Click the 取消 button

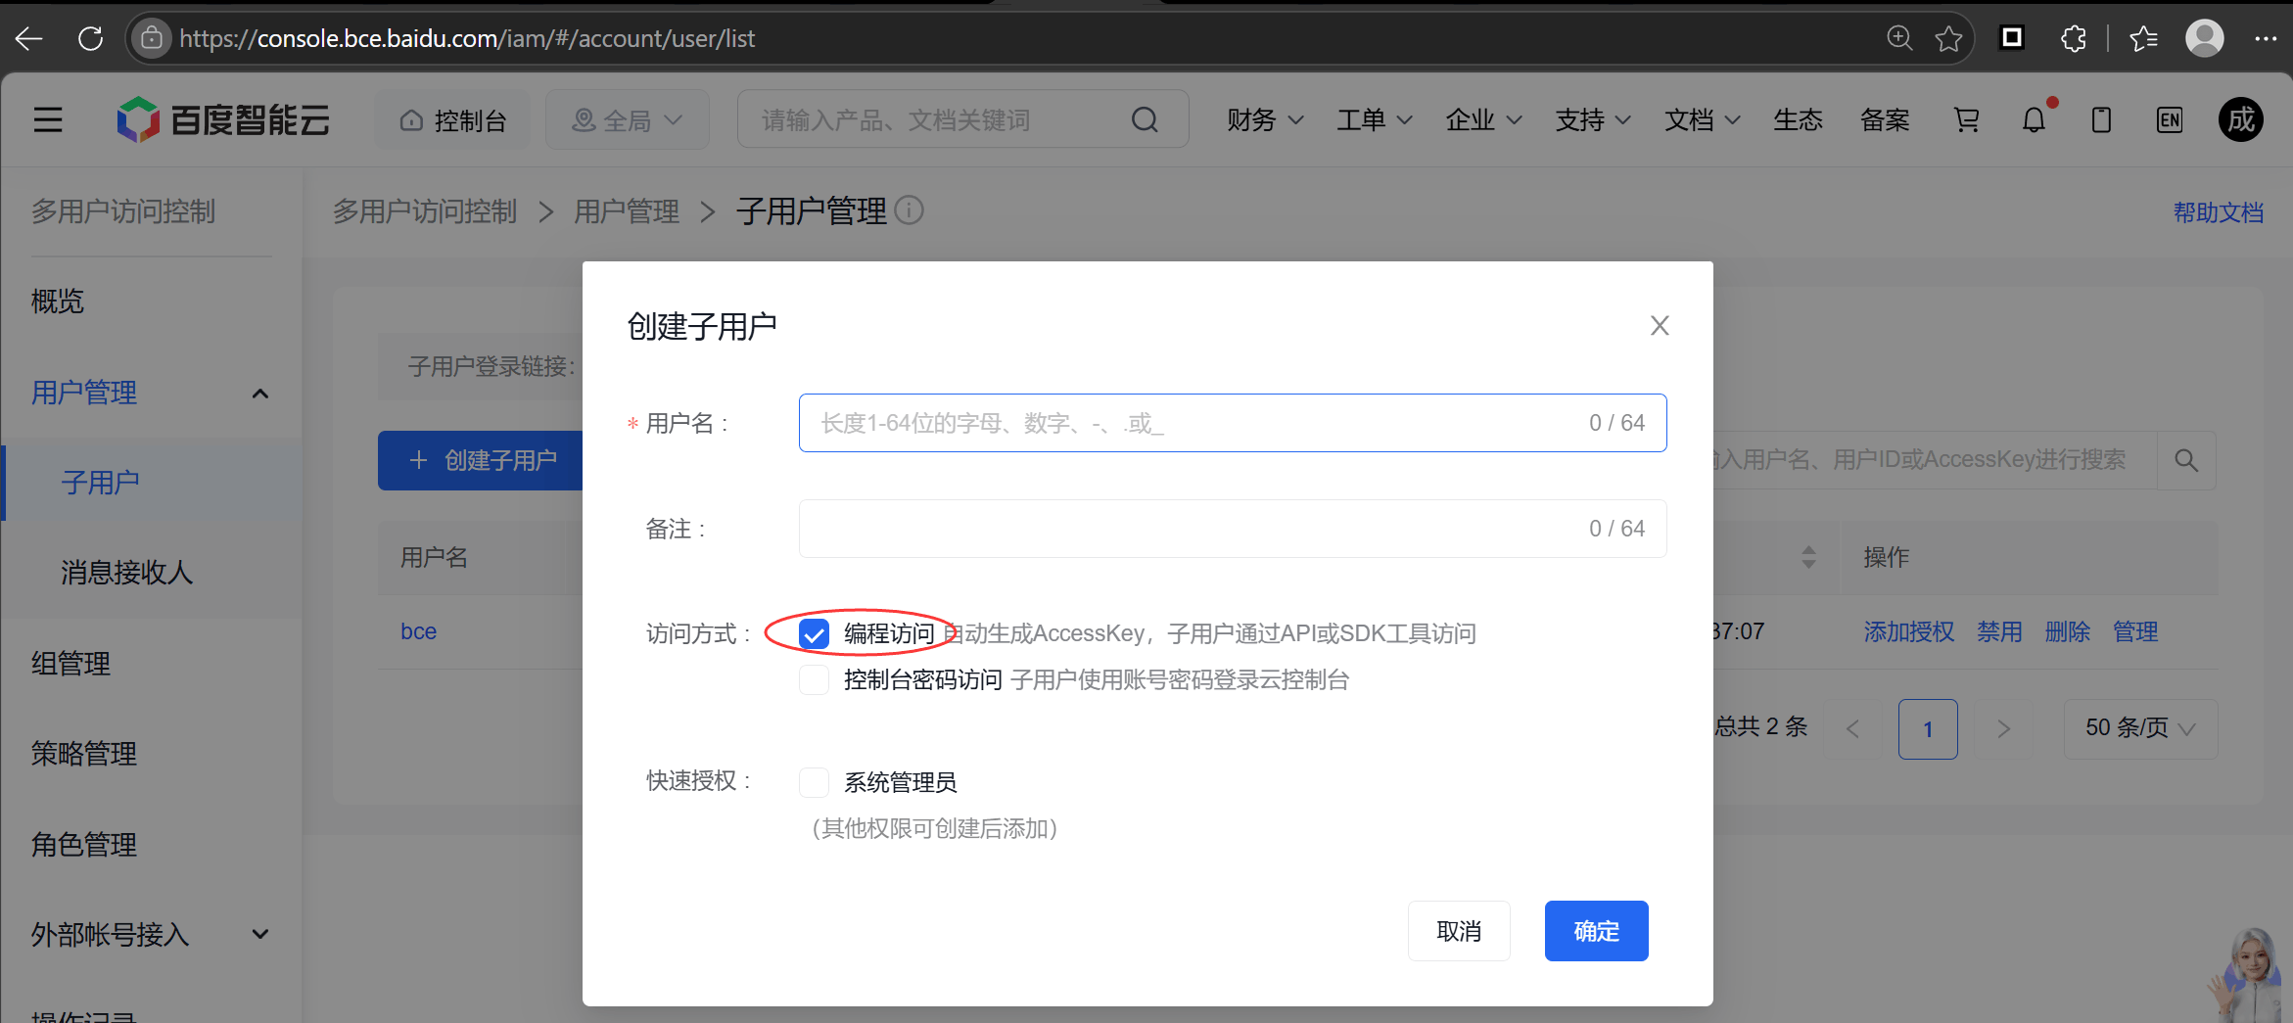point(1459,931)
